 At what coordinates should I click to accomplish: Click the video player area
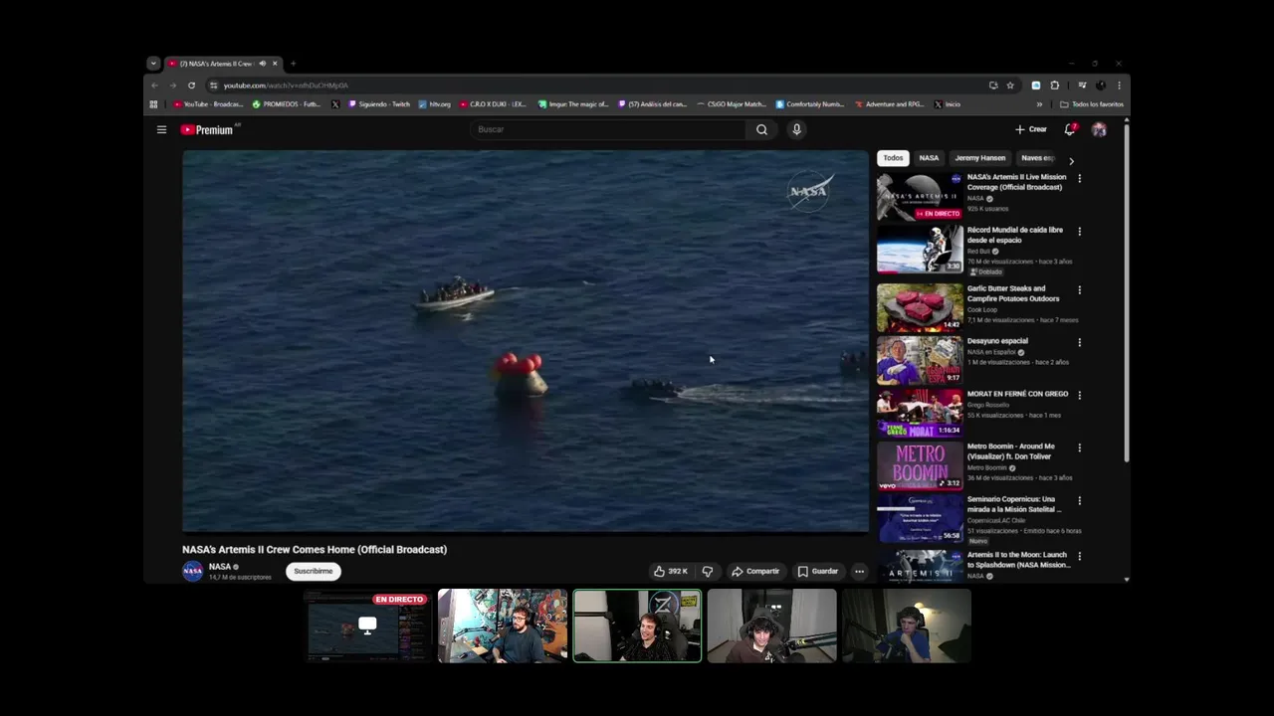click(526, 341)
